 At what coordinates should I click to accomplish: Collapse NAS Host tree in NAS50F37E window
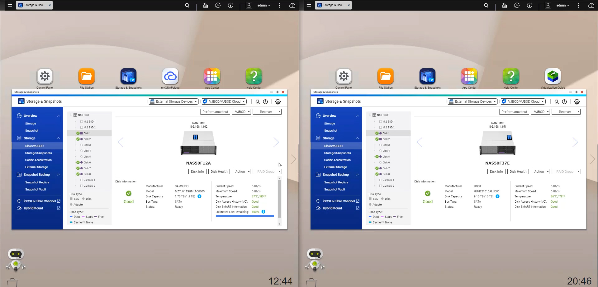(x=370, y=115)
